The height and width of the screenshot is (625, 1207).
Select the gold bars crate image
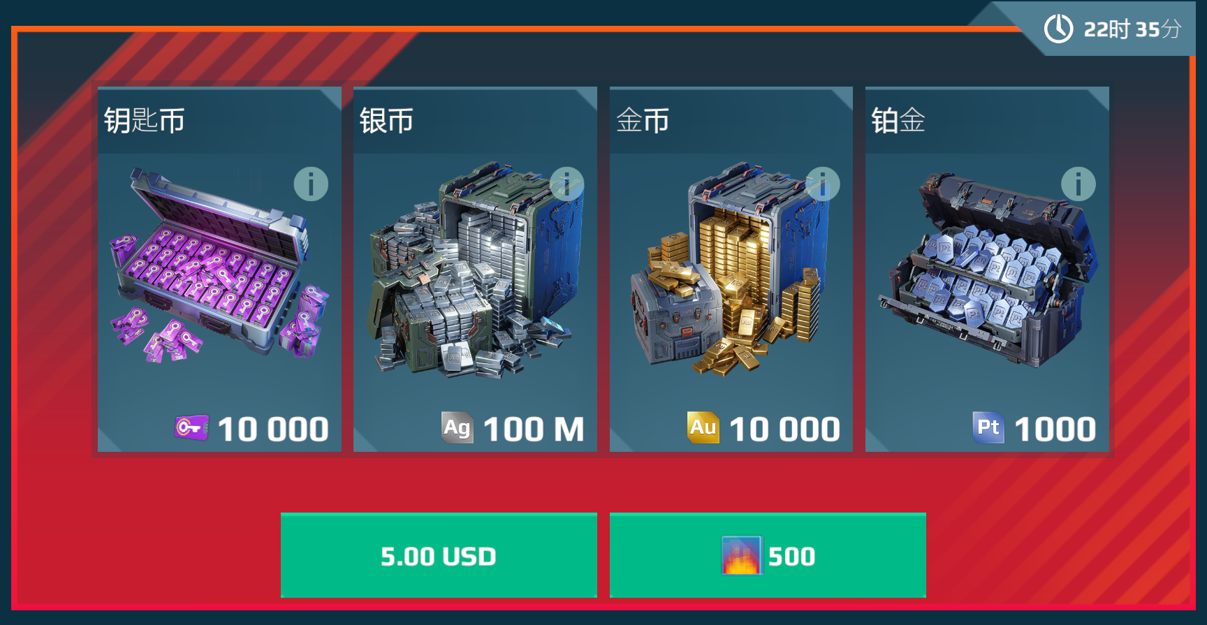pos(731,269)
